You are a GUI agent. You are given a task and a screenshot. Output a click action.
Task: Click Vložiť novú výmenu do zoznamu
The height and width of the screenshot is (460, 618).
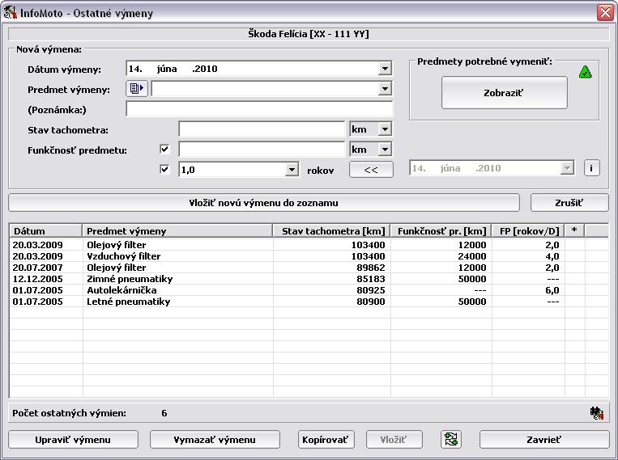[x=264, y=203]
